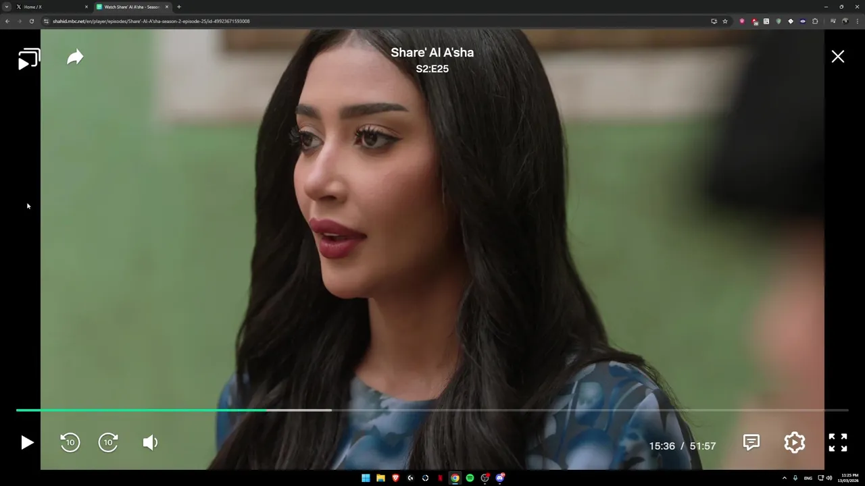This screenshot has width=865, height=486.
Task: Close the Home / X tab
Action: (86, 7)
